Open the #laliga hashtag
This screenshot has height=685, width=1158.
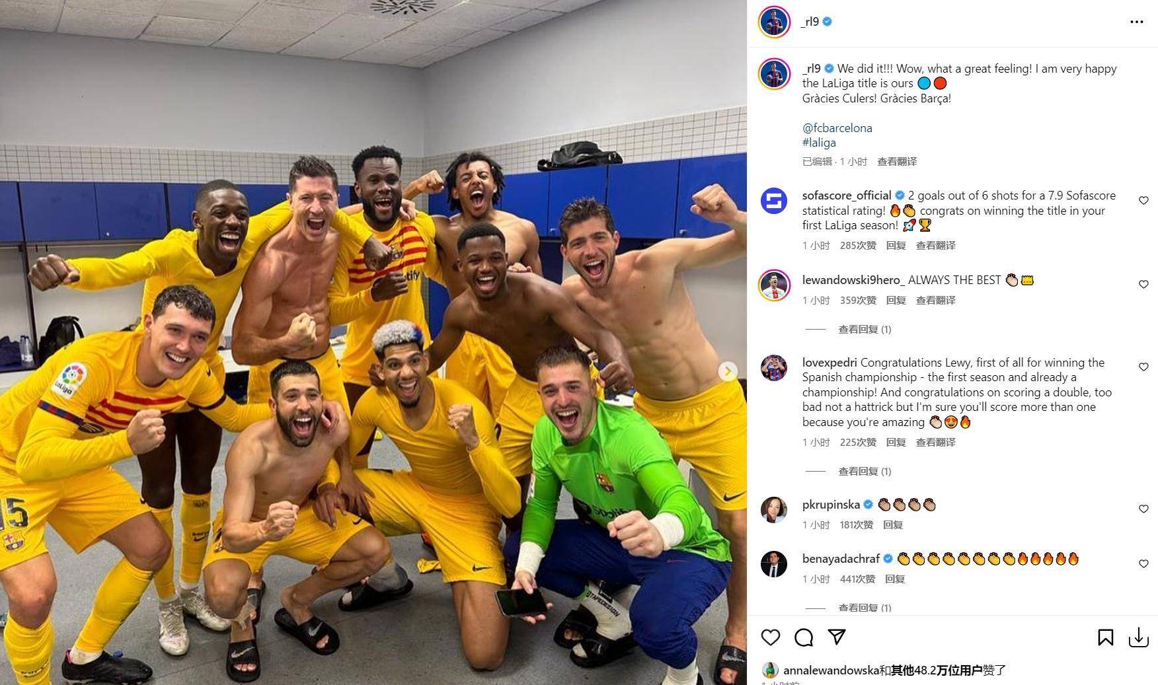819,143
